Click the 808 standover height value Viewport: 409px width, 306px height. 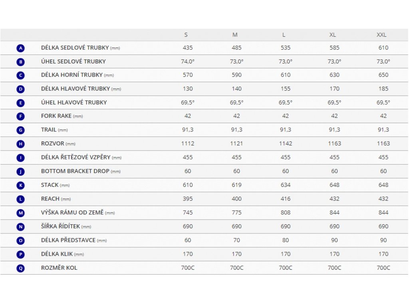point(286,212)
